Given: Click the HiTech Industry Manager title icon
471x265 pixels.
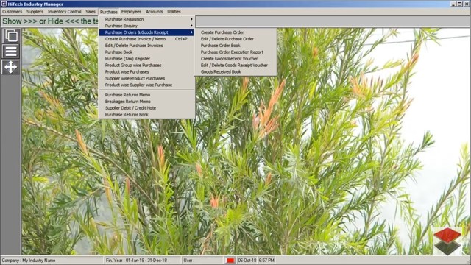Looking at the screenshot, I should click(4, 4).
